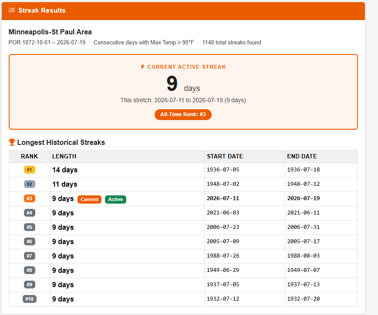Click the gray #10 rank badge
378x315 pixels.
[30, 299]
